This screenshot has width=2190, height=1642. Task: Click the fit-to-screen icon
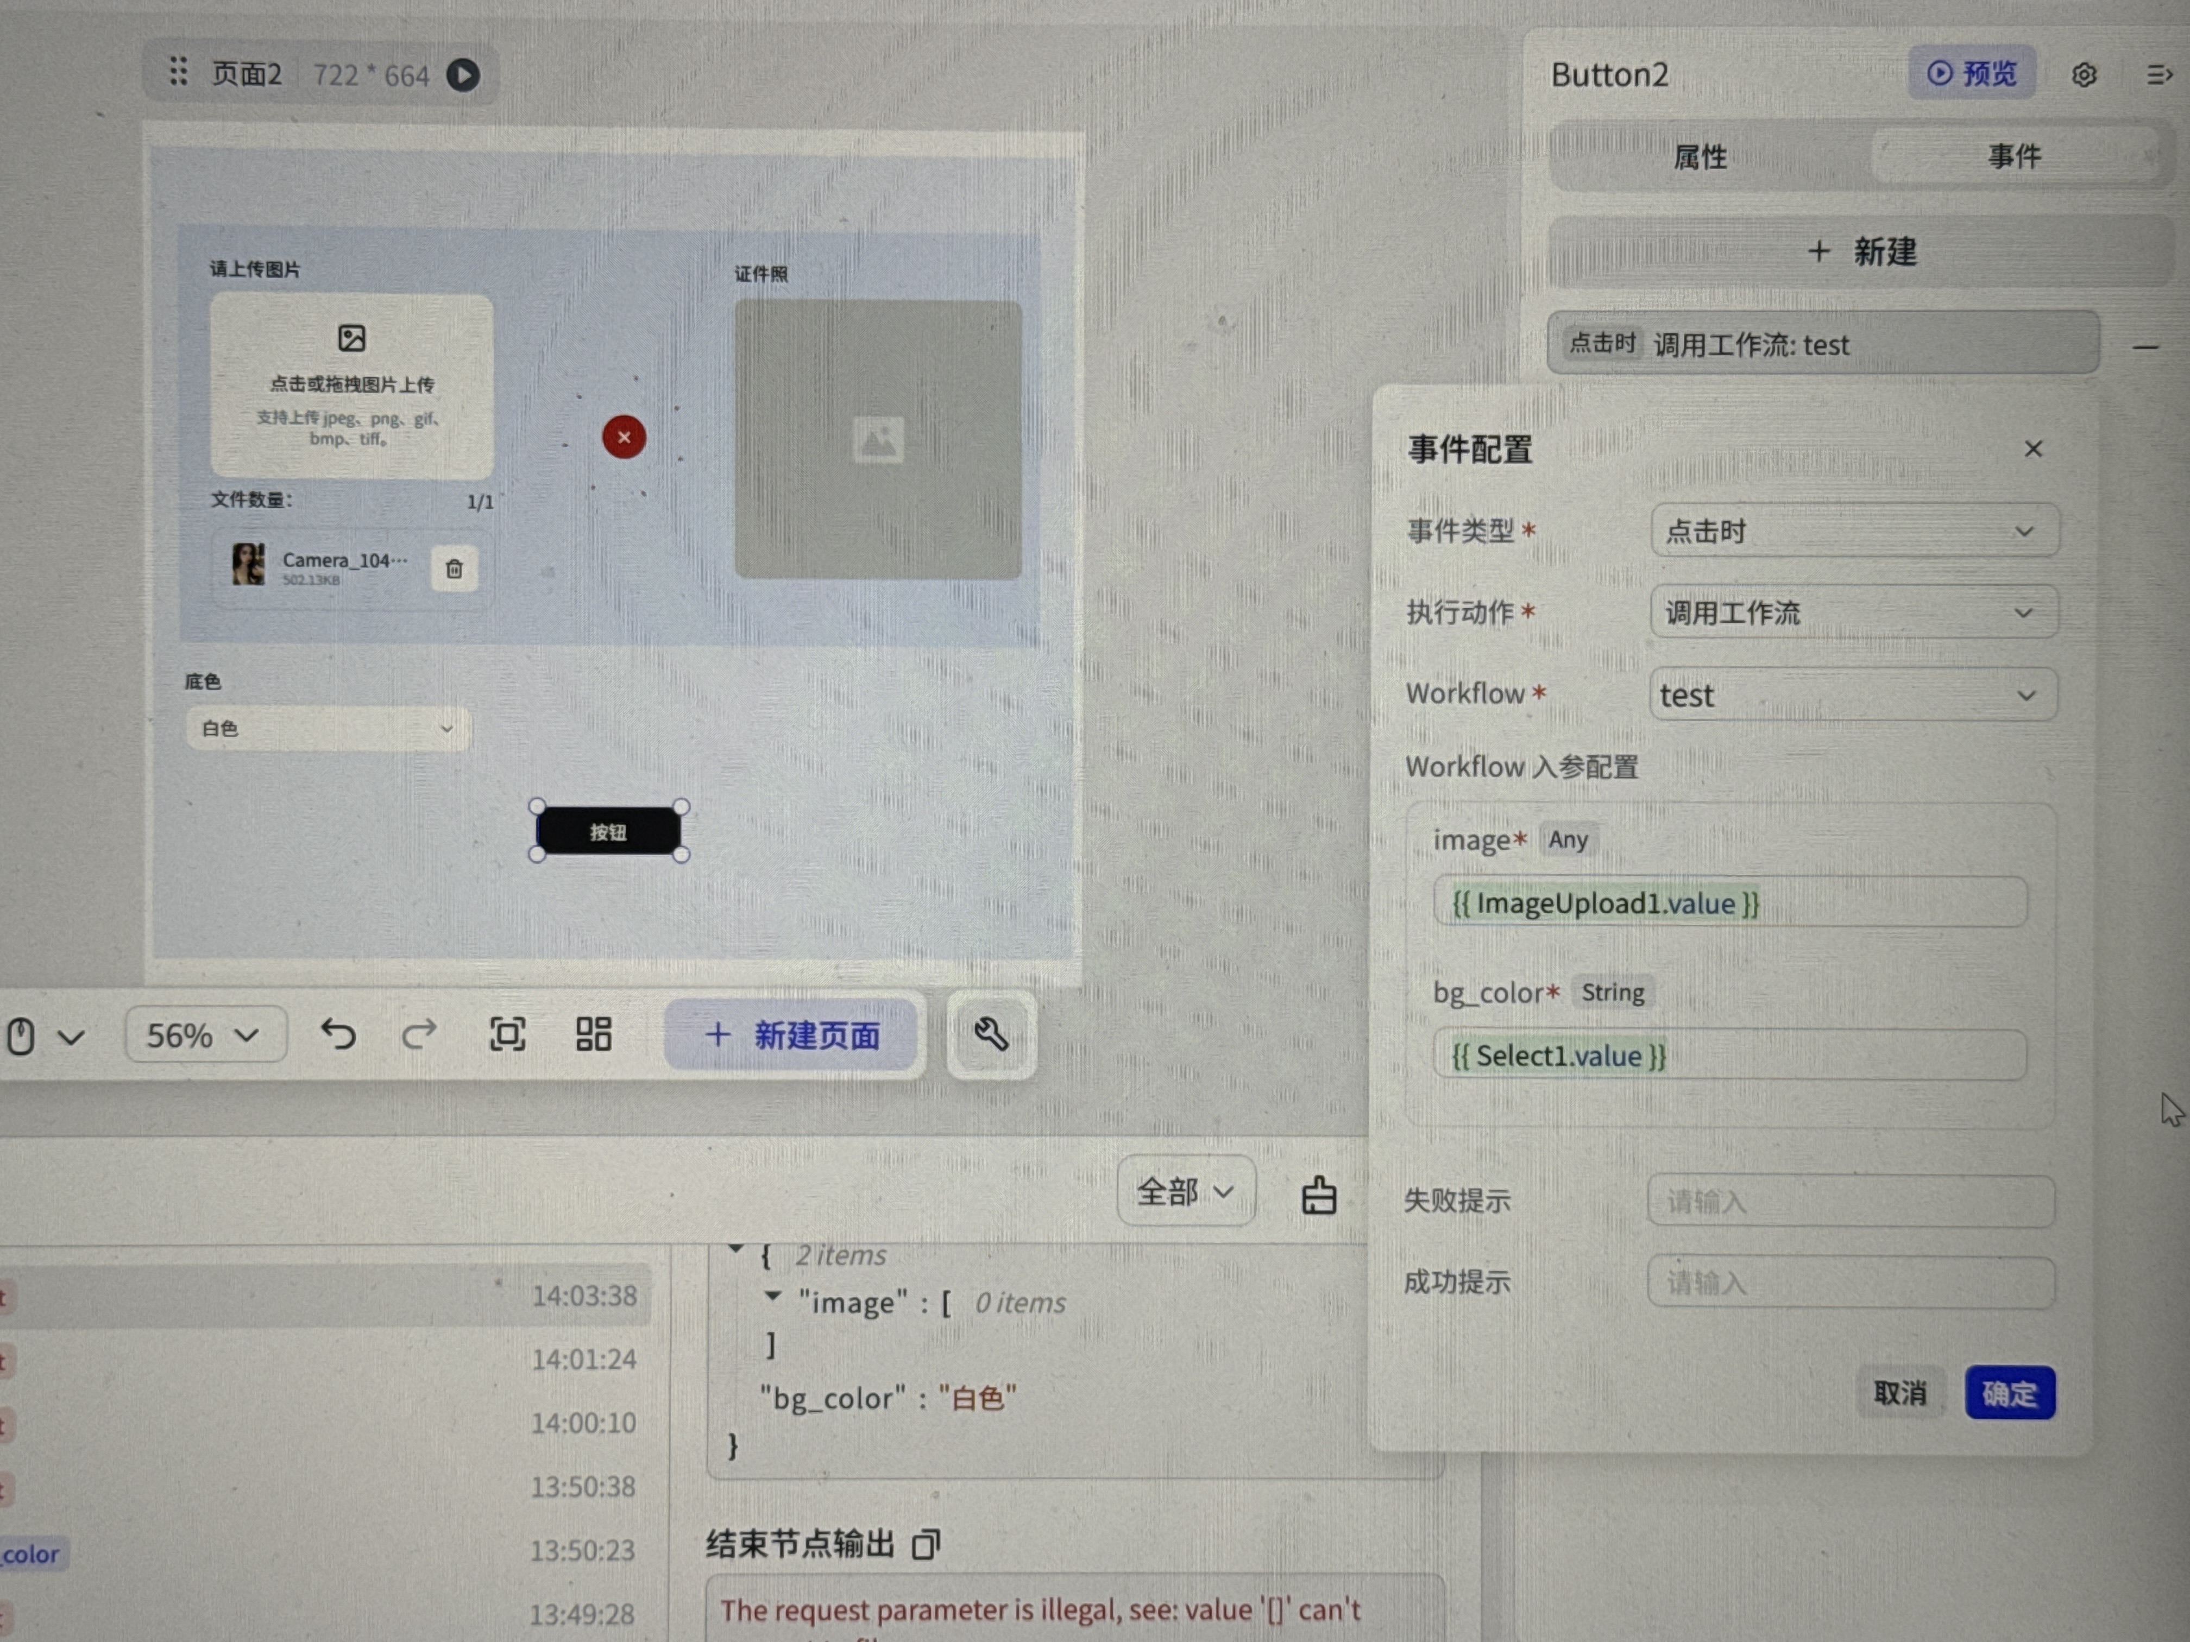(x=508, y=1034)
